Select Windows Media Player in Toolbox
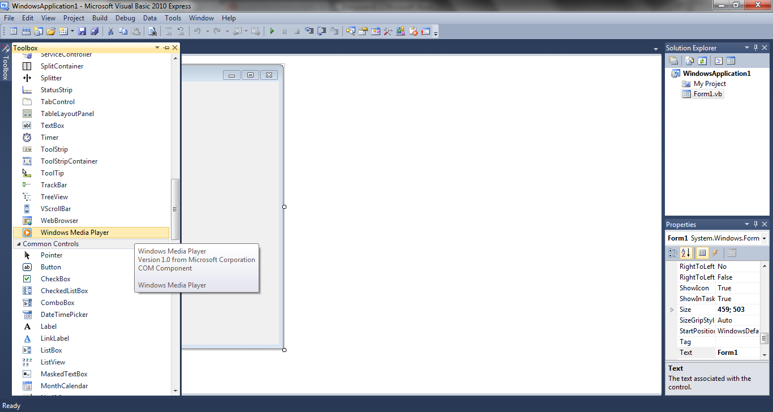773x412 pixels. pyautogui.click(x=91, y=233)
